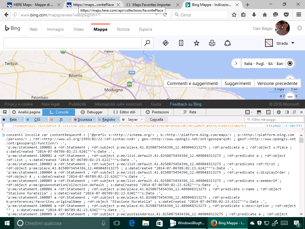Expand the Server filter dropdown arrow
This screenshot has height=229, width=305.
click(x=142, y=120)
